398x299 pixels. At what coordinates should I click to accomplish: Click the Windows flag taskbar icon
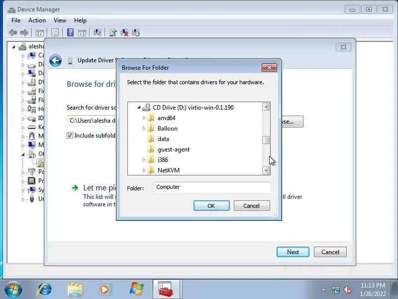[x=136, y=289]
